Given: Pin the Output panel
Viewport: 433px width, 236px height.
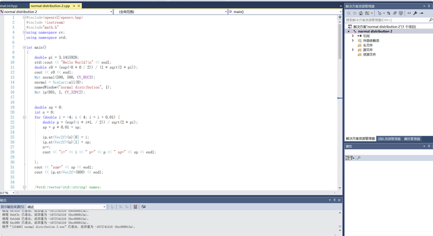Looking at the screenshot, I should (x=334, y=200).
